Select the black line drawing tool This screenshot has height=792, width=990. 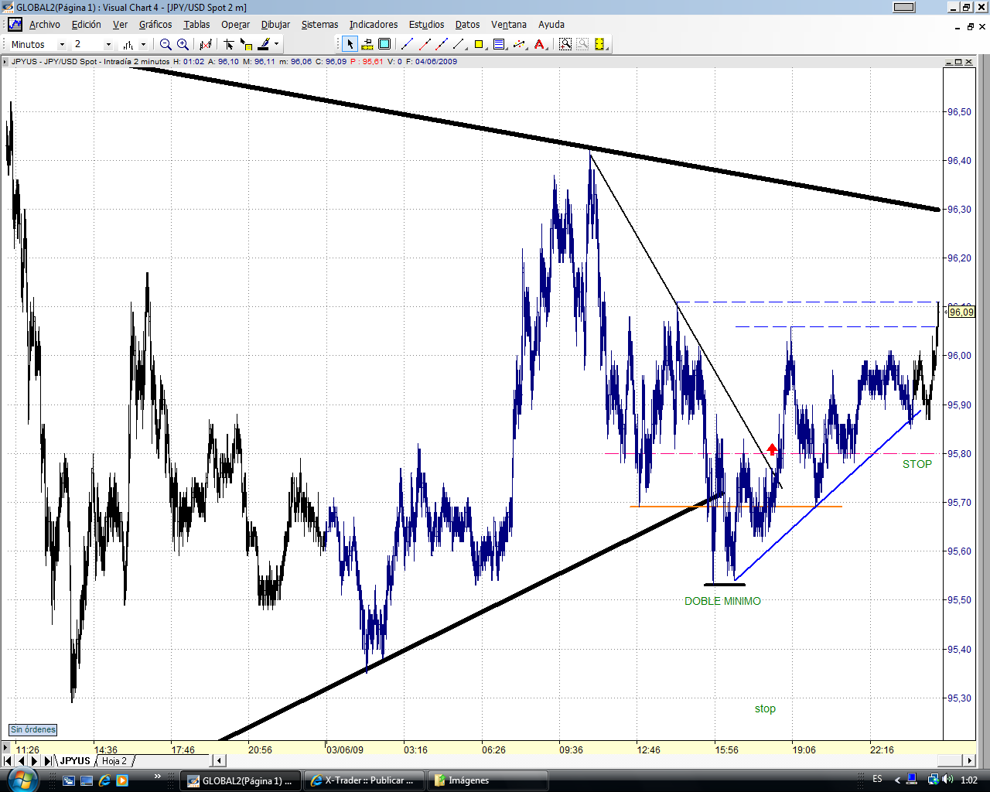[x=459, y=45]
